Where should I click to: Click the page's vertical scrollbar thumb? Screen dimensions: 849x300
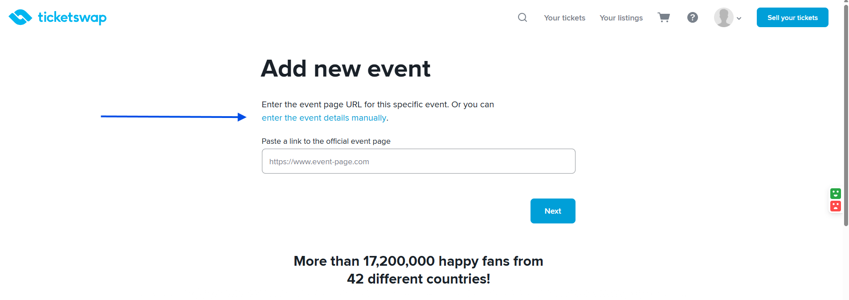tap(846, 111)
